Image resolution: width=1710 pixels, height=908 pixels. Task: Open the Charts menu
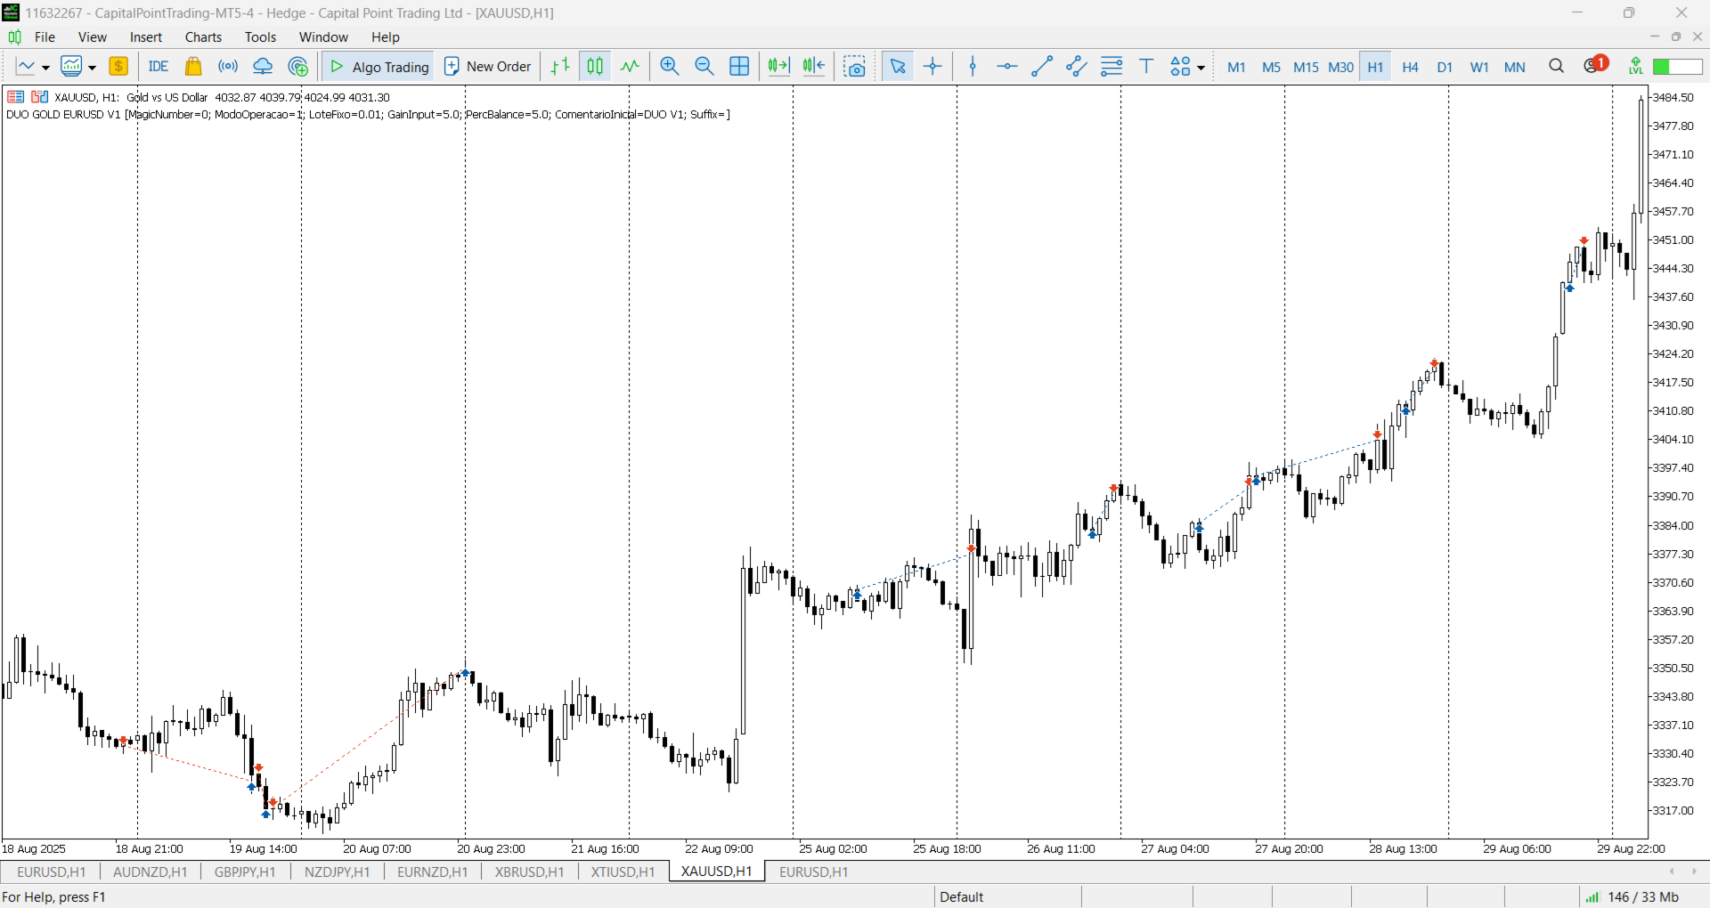coord(203,37)
